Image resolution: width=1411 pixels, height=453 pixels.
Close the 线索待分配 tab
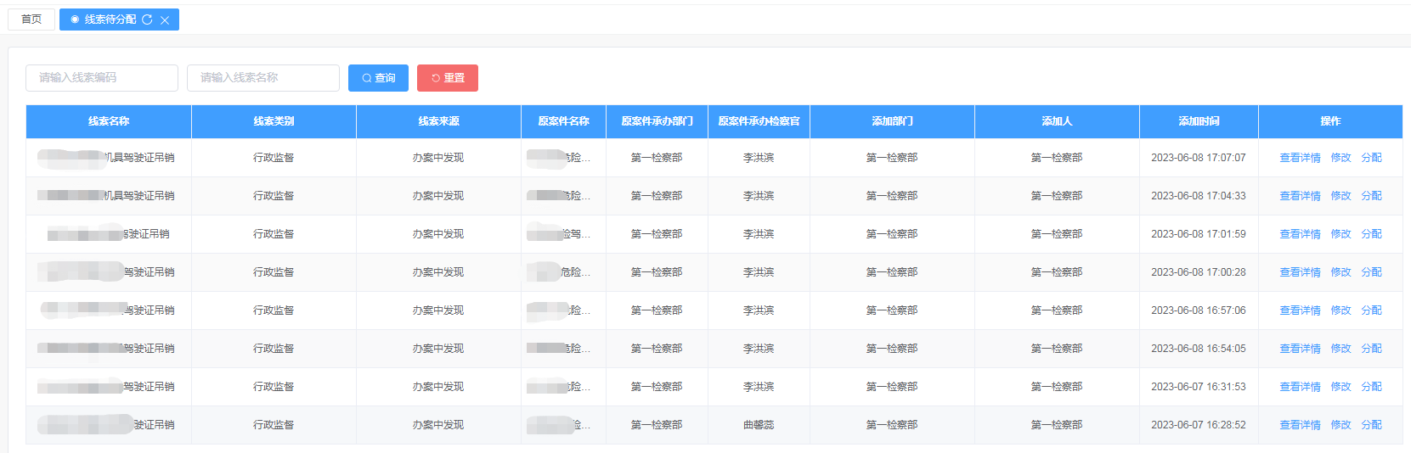tap(165, 20)
